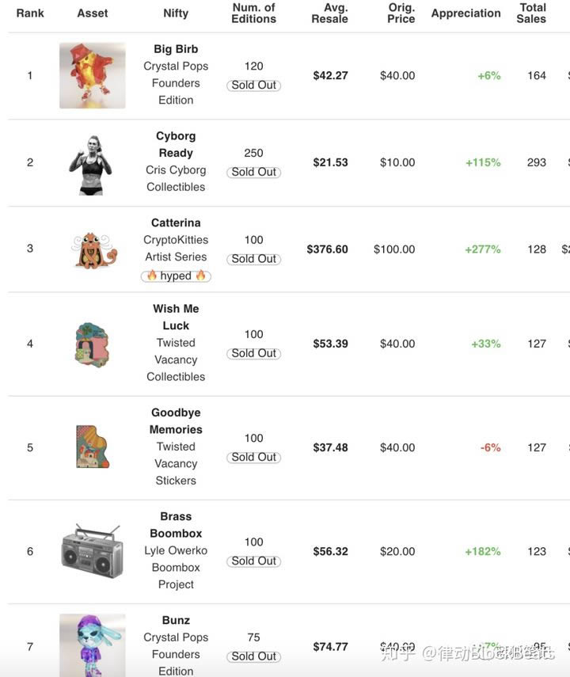The height and width of the screenshot is (677, 570).
Task: Click the hyped tag under Catterina
Action: tap(176, 276)
